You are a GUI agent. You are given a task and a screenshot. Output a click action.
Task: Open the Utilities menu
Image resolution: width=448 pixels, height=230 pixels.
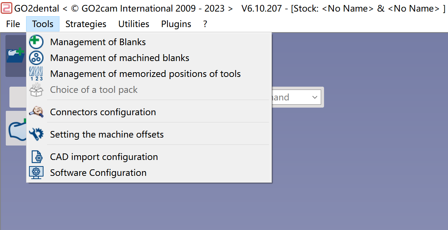134,24
